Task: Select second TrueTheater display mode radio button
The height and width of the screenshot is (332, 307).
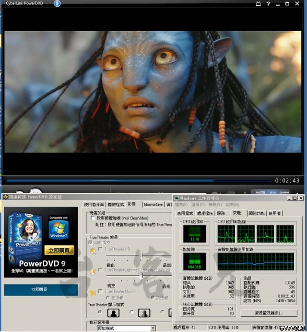Action: tap(131, 312)
